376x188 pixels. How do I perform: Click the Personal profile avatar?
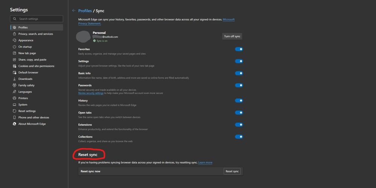click(83, 36)
